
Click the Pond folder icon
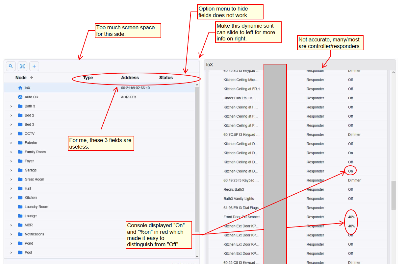(x=20, y=243)
